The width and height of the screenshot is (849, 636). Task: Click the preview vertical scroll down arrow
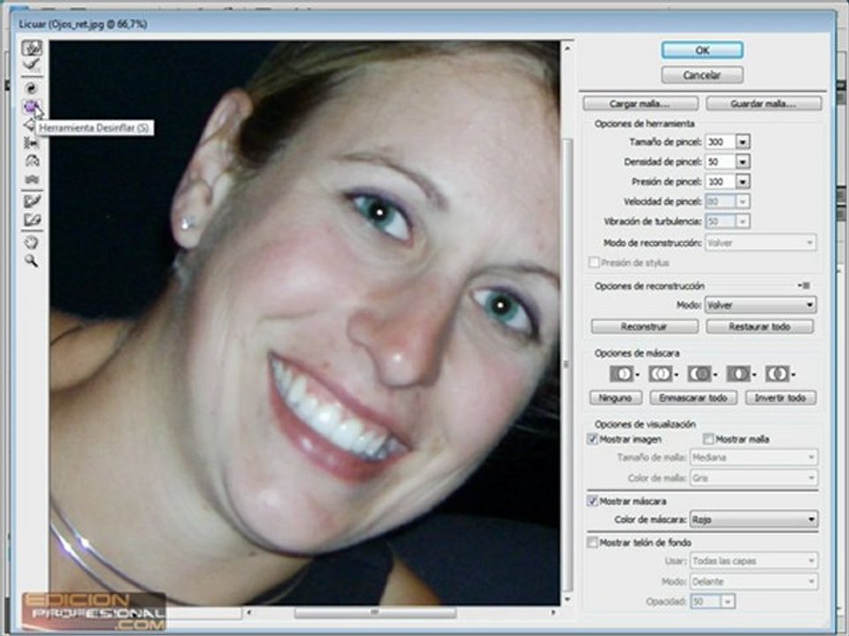(568, 599)
